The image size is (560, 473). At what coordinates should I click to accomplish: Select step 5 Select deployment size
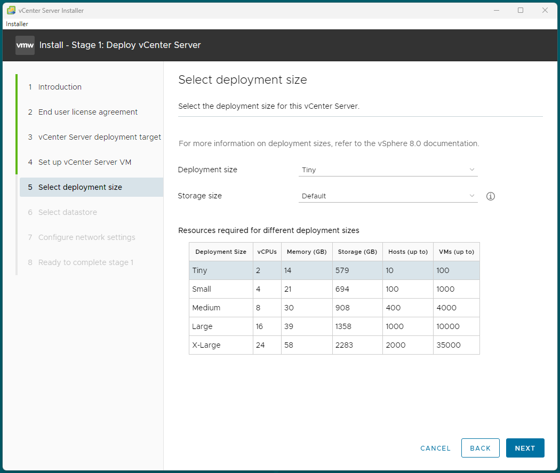pyautogui.click(x=91, y=187)
